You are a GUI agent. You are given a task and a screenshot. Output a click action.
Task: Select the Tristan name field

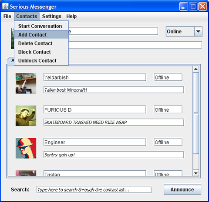[95, 173]
